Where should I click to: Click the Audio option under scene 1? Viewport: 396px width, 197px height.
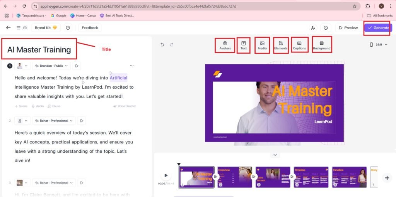pos(38,106)
